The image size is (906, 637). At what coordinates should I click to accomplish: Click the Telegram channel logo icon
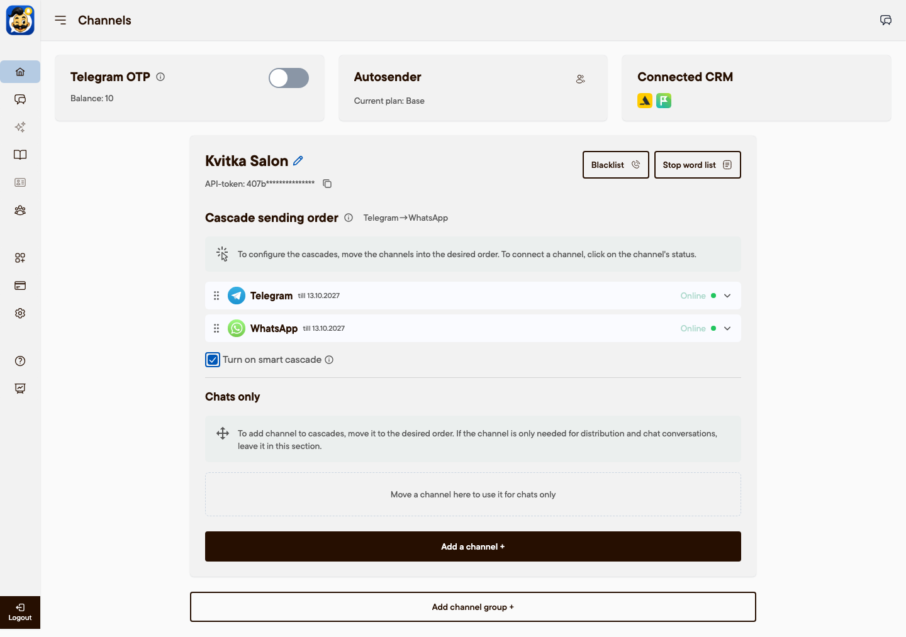tap(237, 296)
